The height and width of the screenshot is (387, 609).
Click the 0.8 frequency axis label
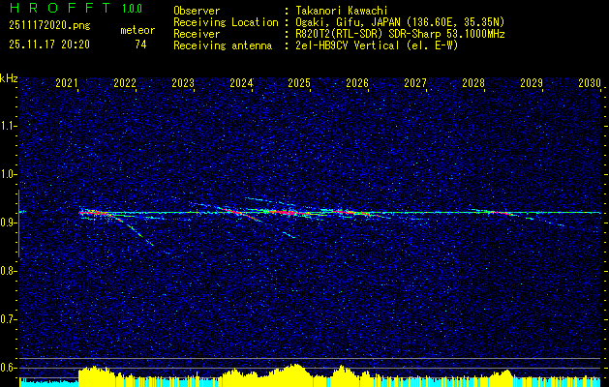[7, 271]
